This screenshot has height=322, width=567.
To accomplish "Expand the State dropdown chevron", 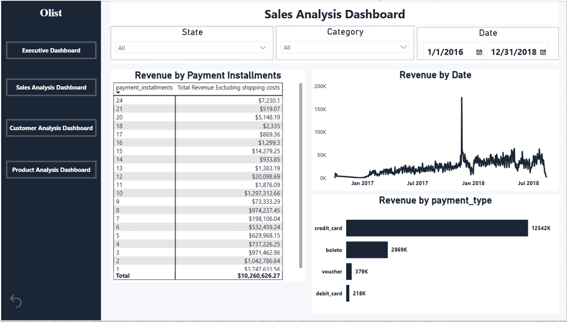I will coord(263,47).
